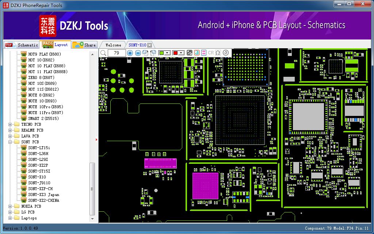374x234 pixels.
Task: Expand the TECNO PCB folder
Action: 10,124
